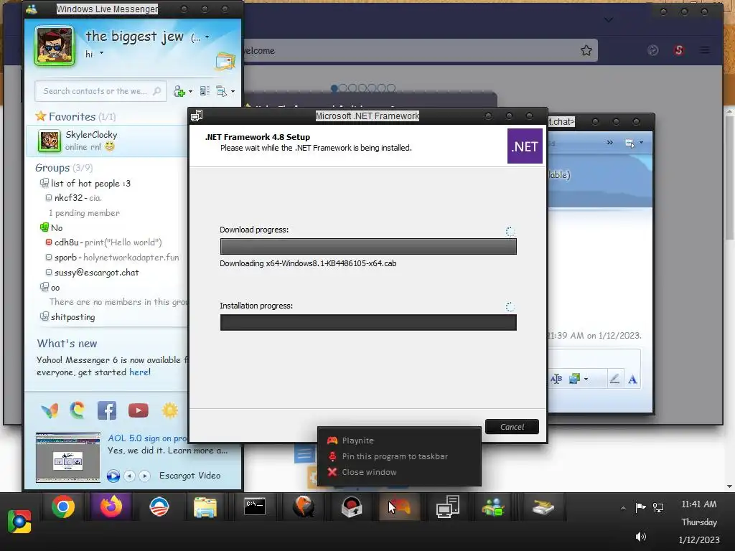Screen dimensions: 735x551
Task: Go to previous Escargot video item
Action: [129, 476]
